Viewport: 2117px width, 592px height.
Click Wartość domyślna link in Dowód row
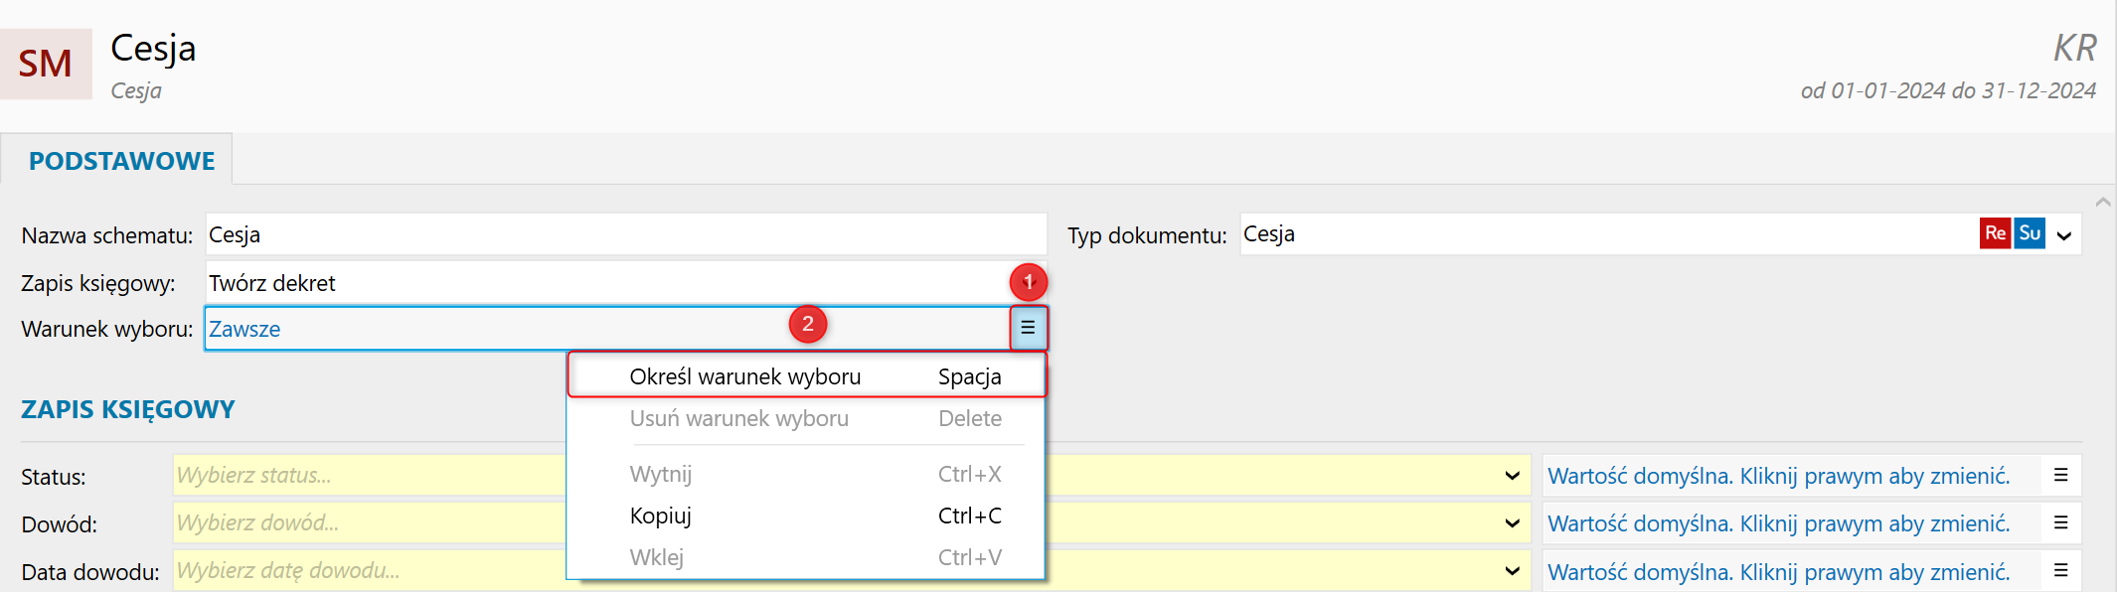pos(1778,523)
